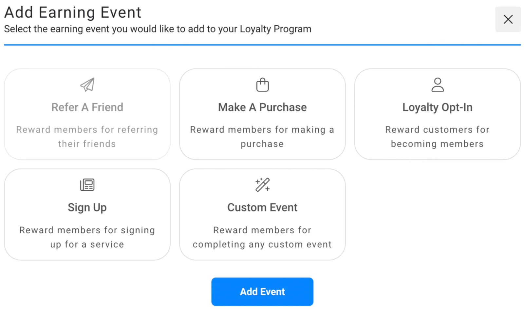524x309 pixels.
Task: Click the person icon above Loyalty Opt-In
Action: (x=437, y=84)
